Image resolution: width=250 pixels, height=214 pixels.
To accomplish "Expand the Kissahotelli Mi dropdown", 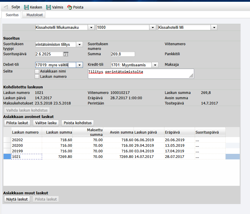I will tap(214, 28).
